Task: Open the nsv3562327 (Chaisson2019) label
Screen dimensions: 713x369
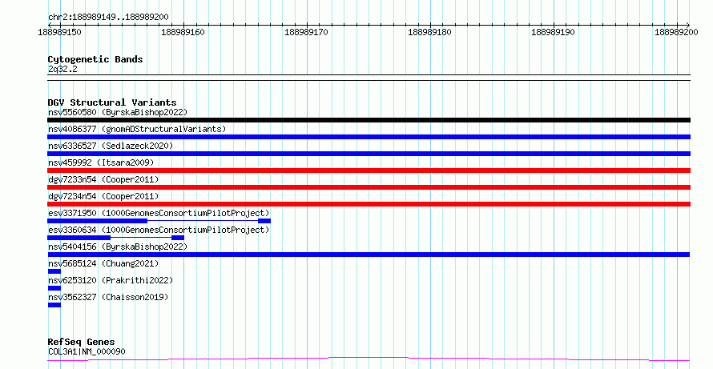Action: click(108, 297)
